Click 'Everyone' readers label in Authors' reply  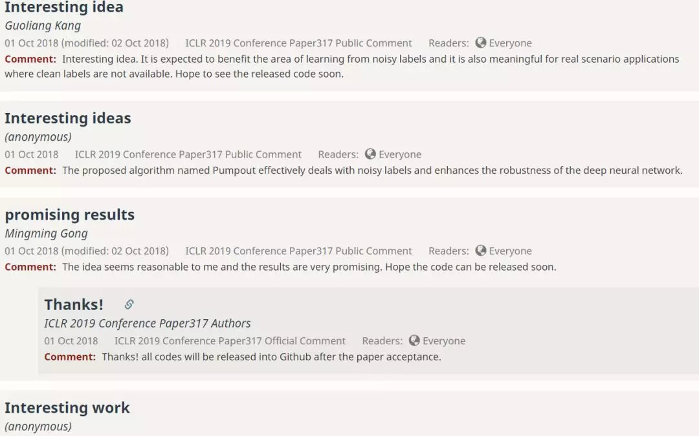coord(444,341)
